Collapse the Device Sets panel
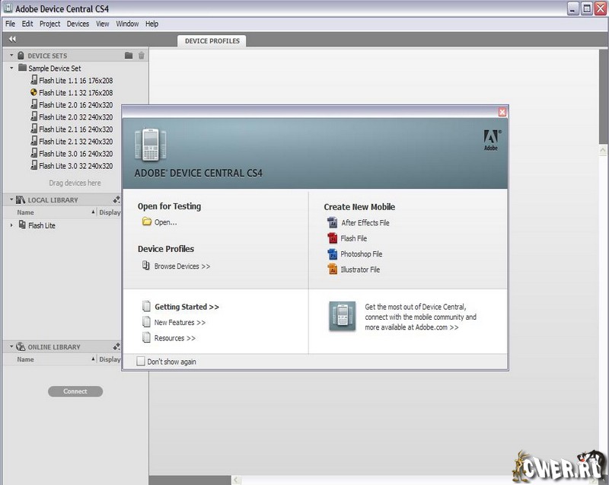Screen dimensions: 609x485 11,56
